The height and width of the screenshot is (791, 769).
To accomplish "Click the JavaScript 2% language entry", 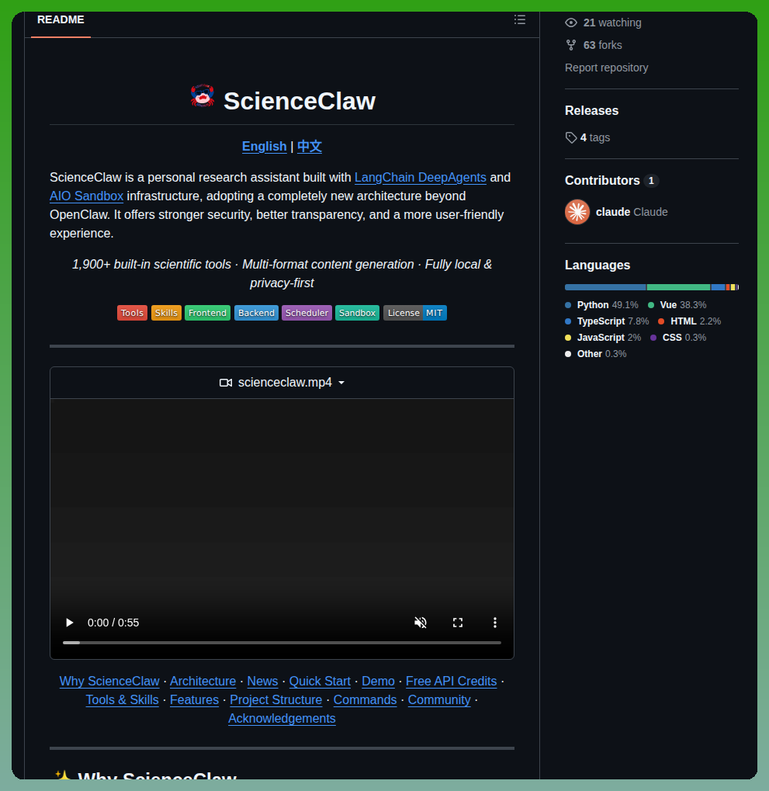I will point(603,338).
